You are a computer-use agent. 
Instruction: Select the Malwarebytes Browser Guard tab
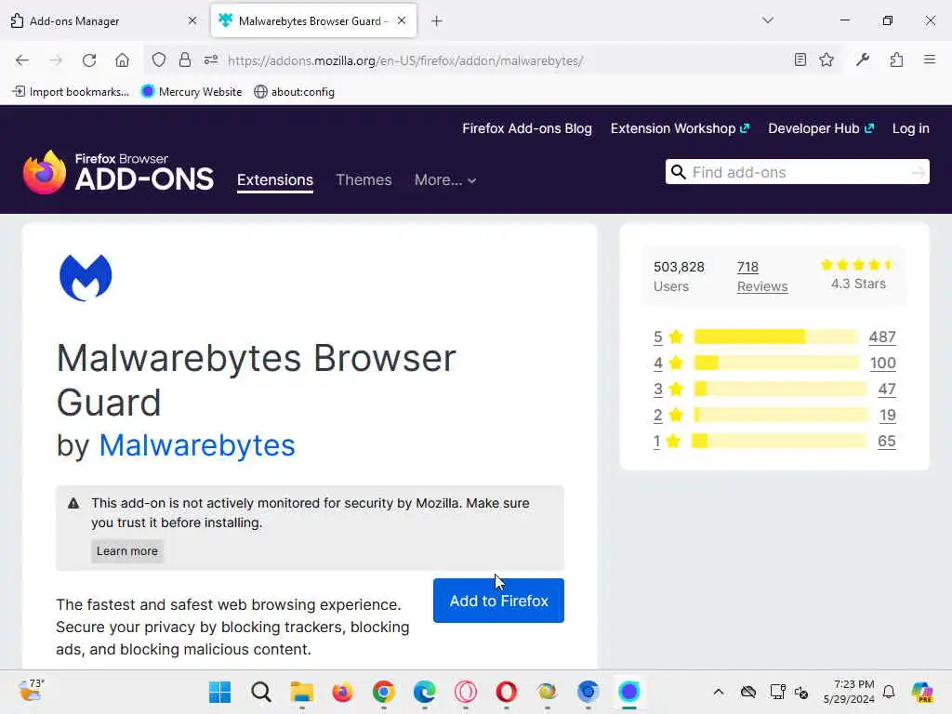point(313,20)
